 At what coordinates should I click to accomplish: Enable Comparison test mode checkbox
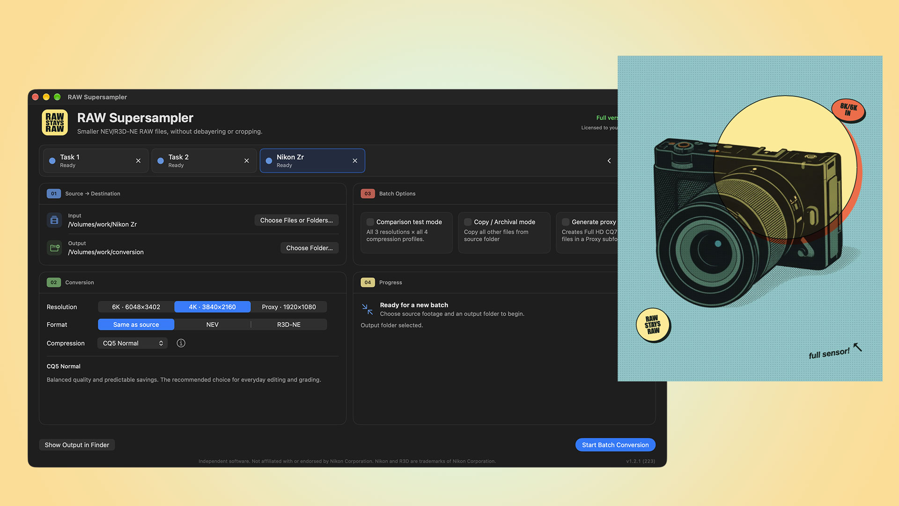pos(370,222)
